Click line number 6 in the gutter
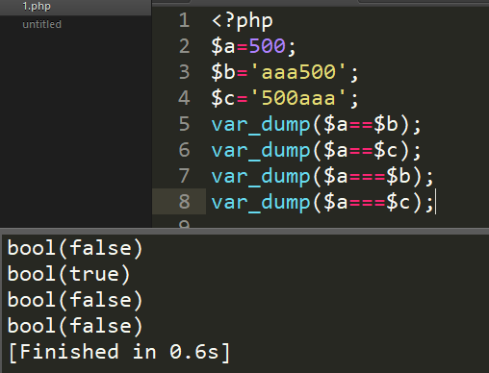Image resolution: width=489 pixels, height=373 pixels. 184,150
